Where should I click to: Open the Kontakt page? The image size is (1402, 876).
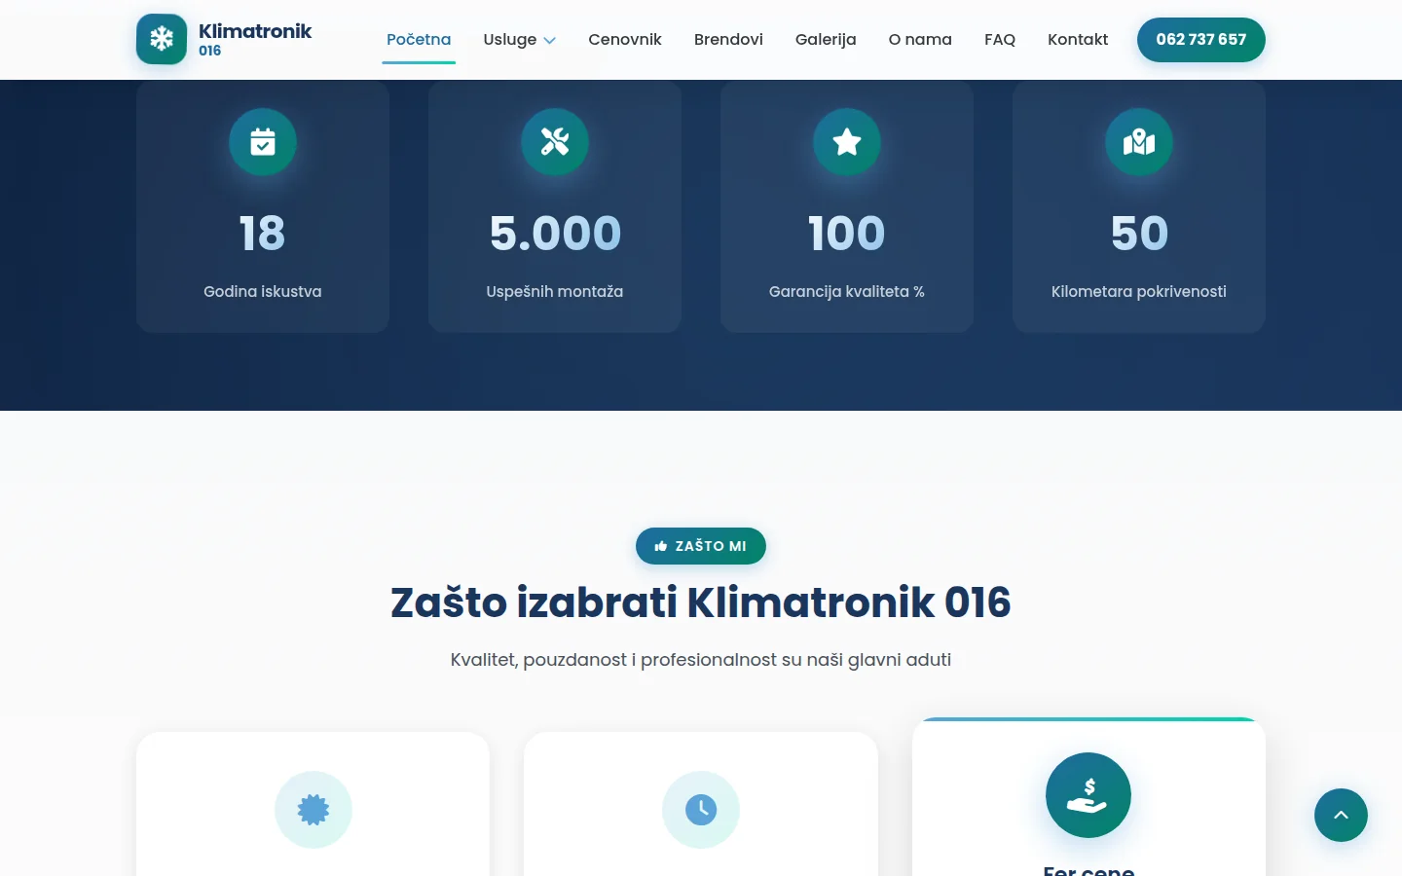pos(1078,40)
